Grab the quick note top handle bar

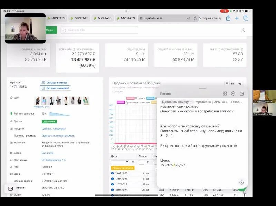click(x=202, y=88)
